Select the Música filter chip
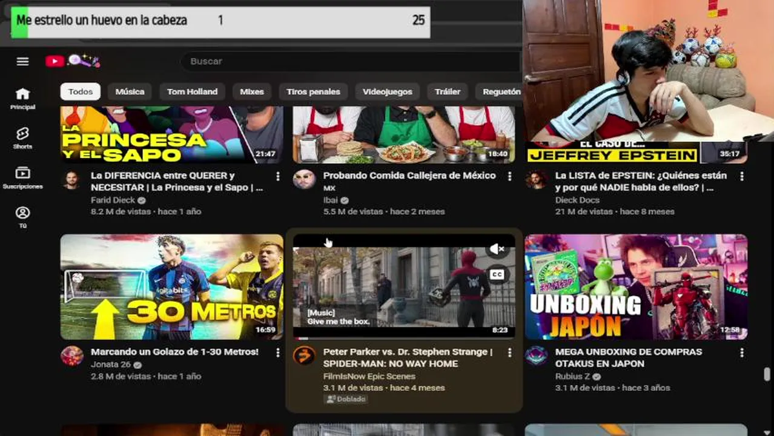The height and width of the screenshot is (436, 774). pos(130,91)
